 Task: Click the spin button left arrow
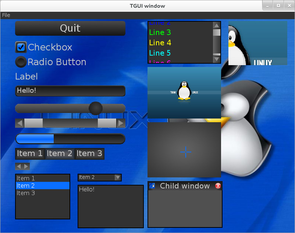click(x=19, y=166)
